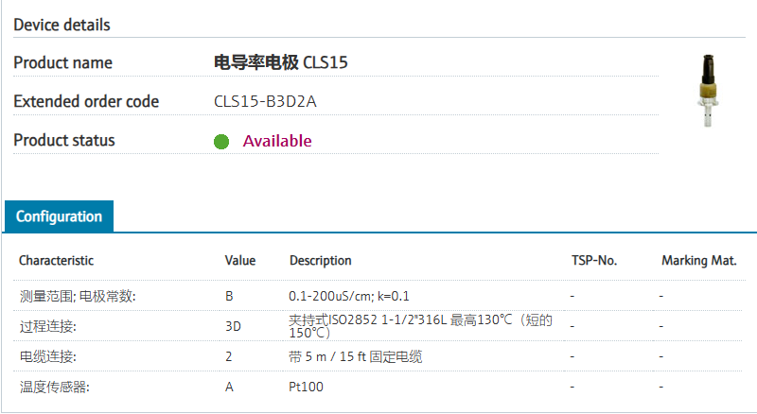
Task: Click the green product status indicator dot
Action: [x=221, y=142]
